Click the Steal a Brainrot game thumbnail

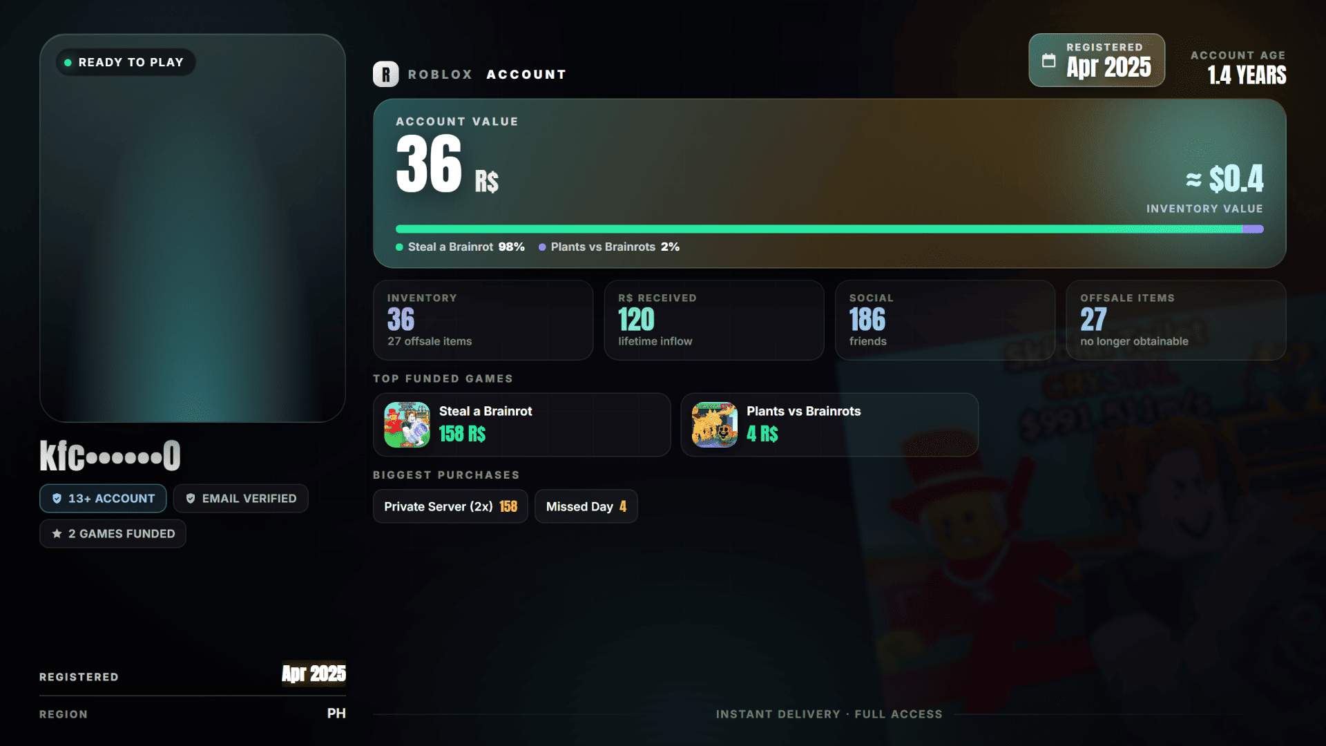pos(407,425)
